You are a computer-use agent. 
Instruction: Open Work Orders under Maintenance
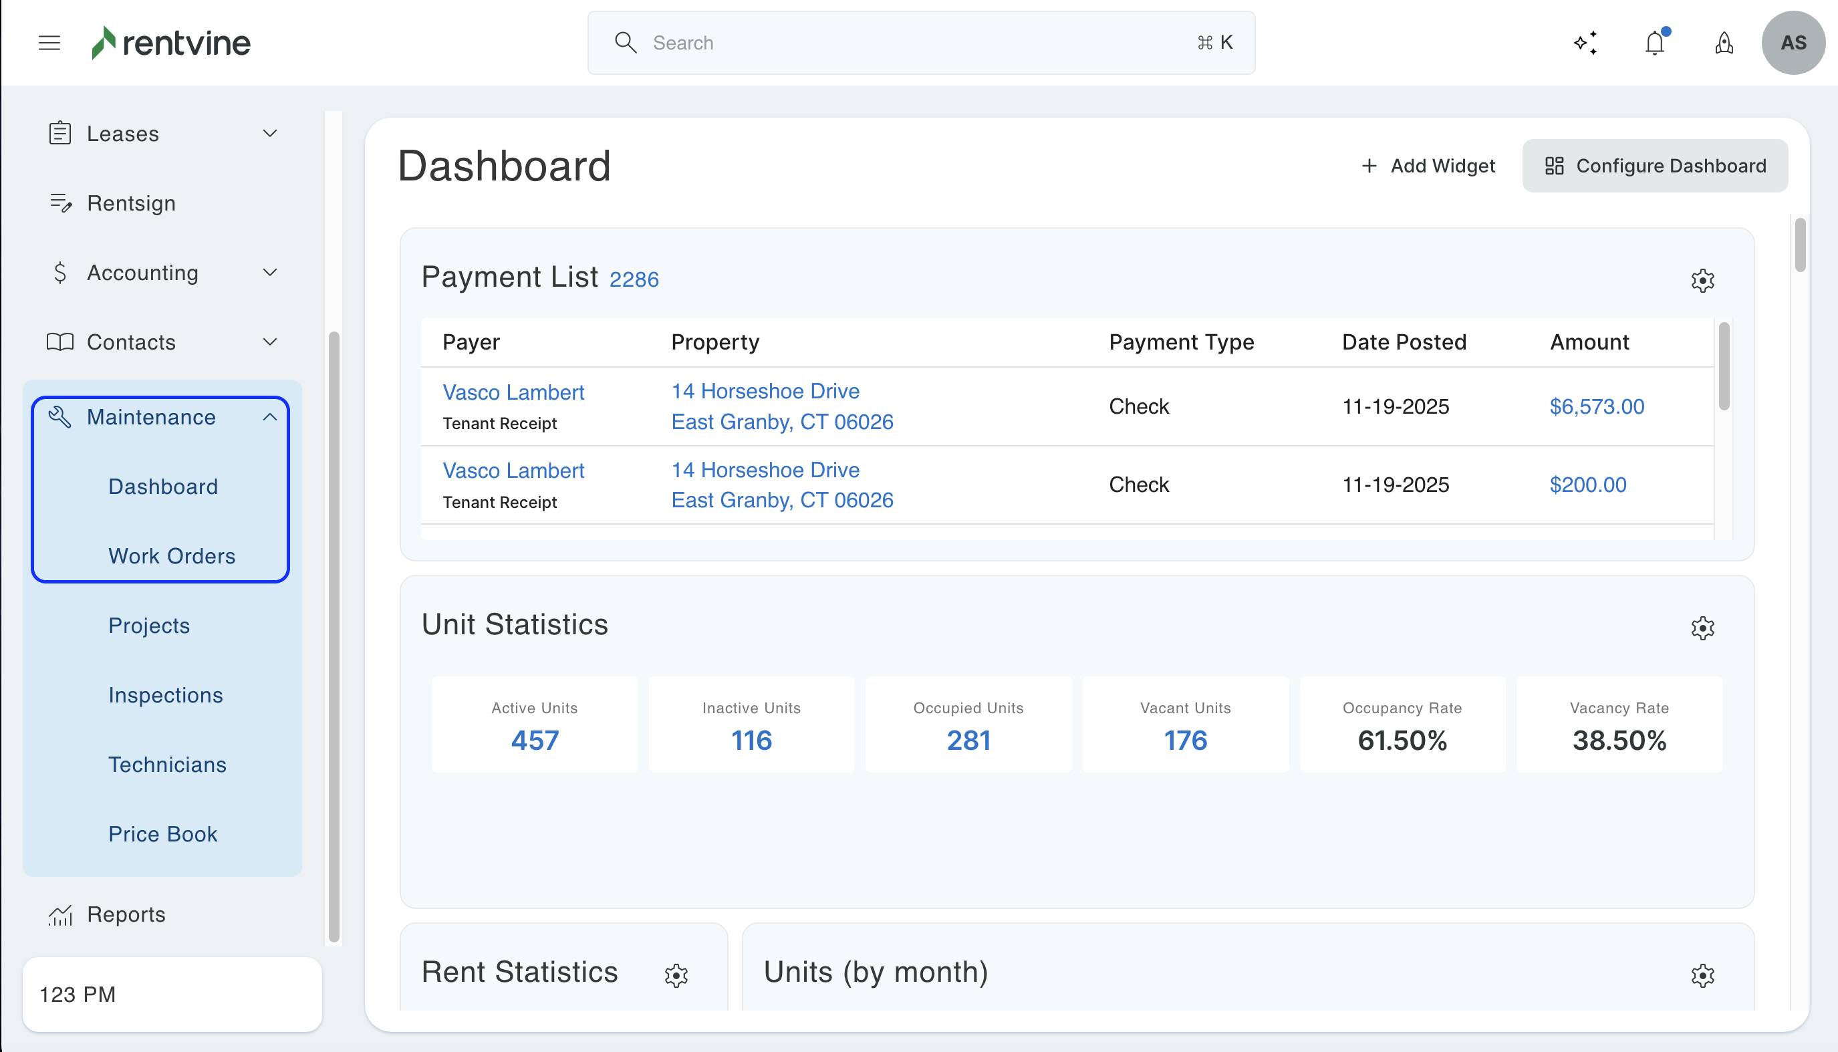(171, 555)
